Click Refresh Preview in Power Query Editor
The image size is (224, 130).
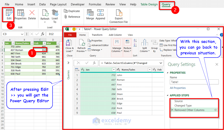81,46
